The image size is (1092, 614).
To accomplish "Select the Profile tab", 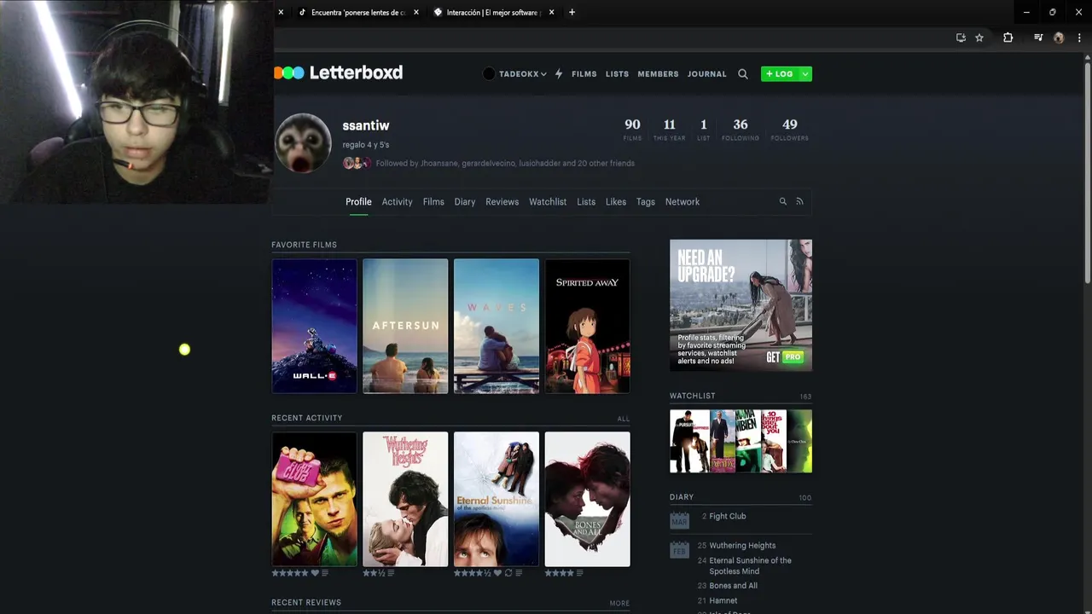I will (x=358, y=202).
